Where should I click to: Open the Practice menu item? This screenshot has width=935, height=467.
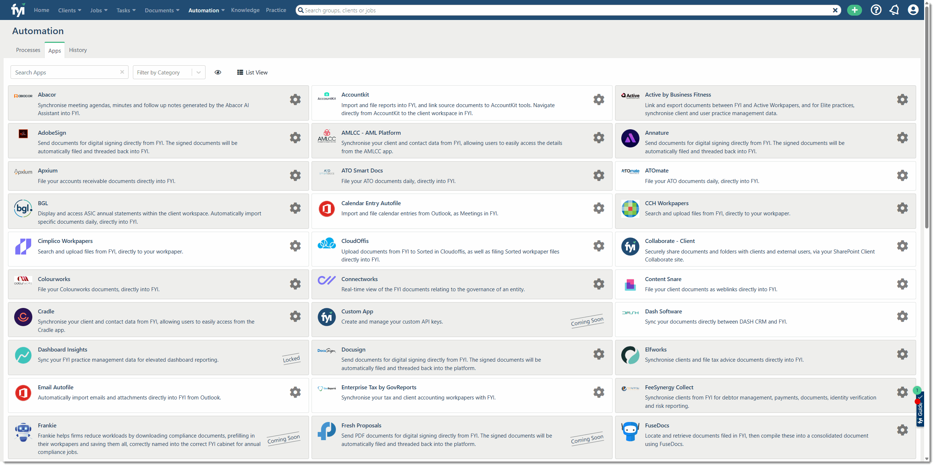(x=276, y=10)
